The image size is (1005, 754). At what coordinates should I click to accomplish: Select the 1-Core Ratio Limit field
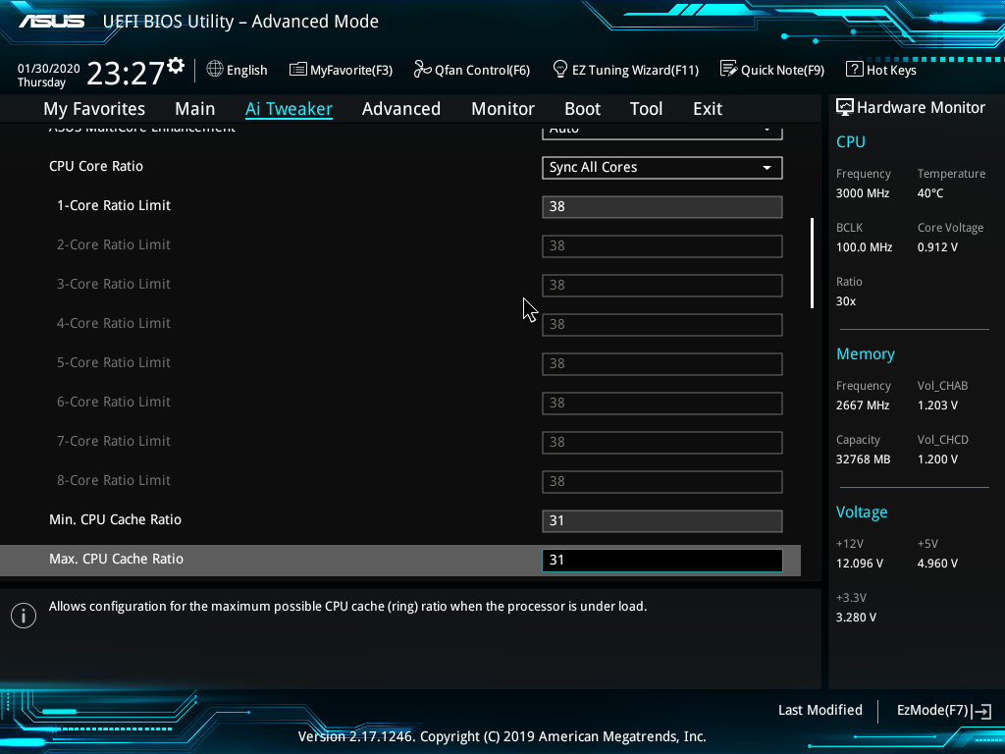661,206
